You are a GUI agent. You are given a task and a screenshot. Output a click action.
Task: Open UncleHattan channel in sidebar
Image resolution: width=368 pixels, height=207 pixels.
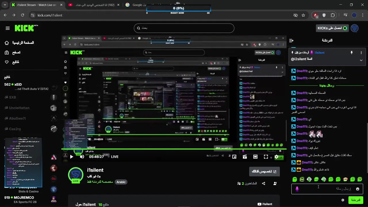(31, 108)
